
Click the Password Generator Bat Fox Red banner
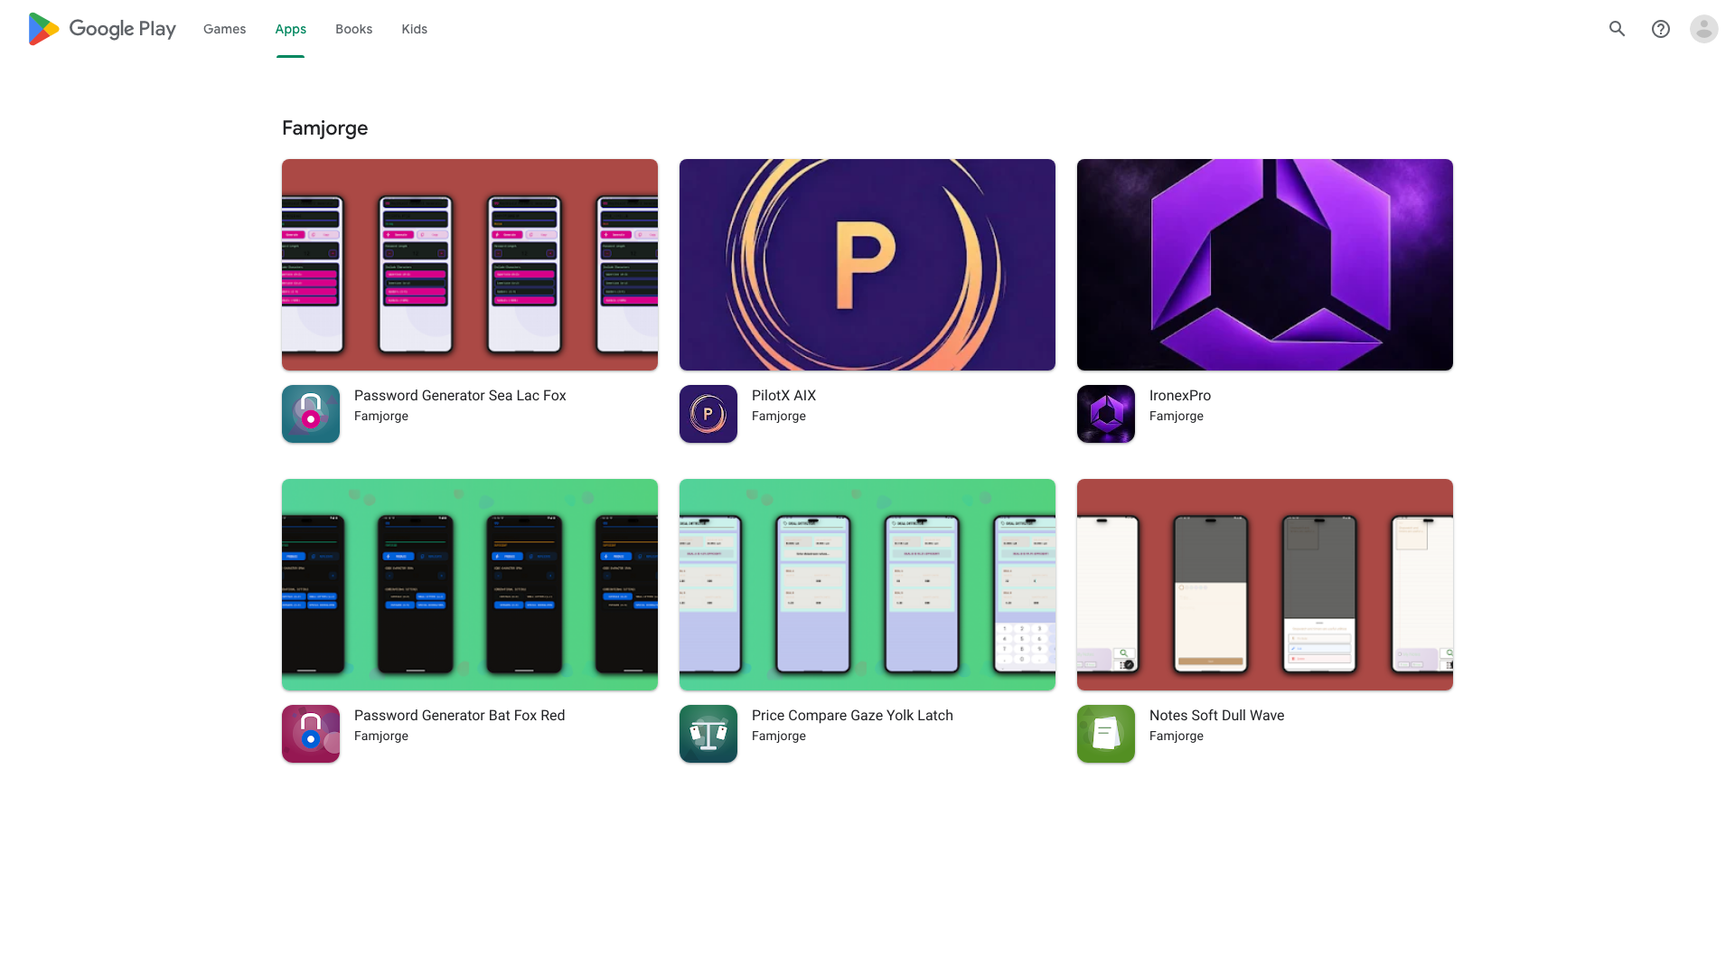pos(470,585)
